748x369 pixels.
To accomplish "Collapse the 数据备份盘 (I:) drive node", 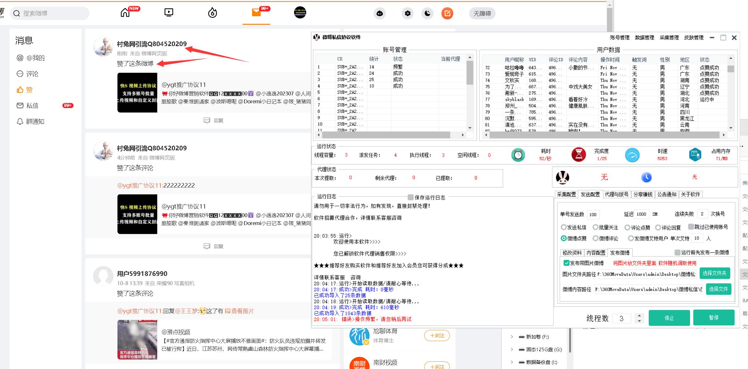I will [512, 362].
